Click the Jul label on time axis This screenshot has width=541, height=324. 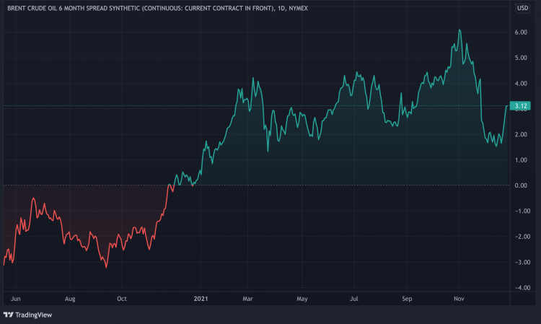click(x=354, y=299)
